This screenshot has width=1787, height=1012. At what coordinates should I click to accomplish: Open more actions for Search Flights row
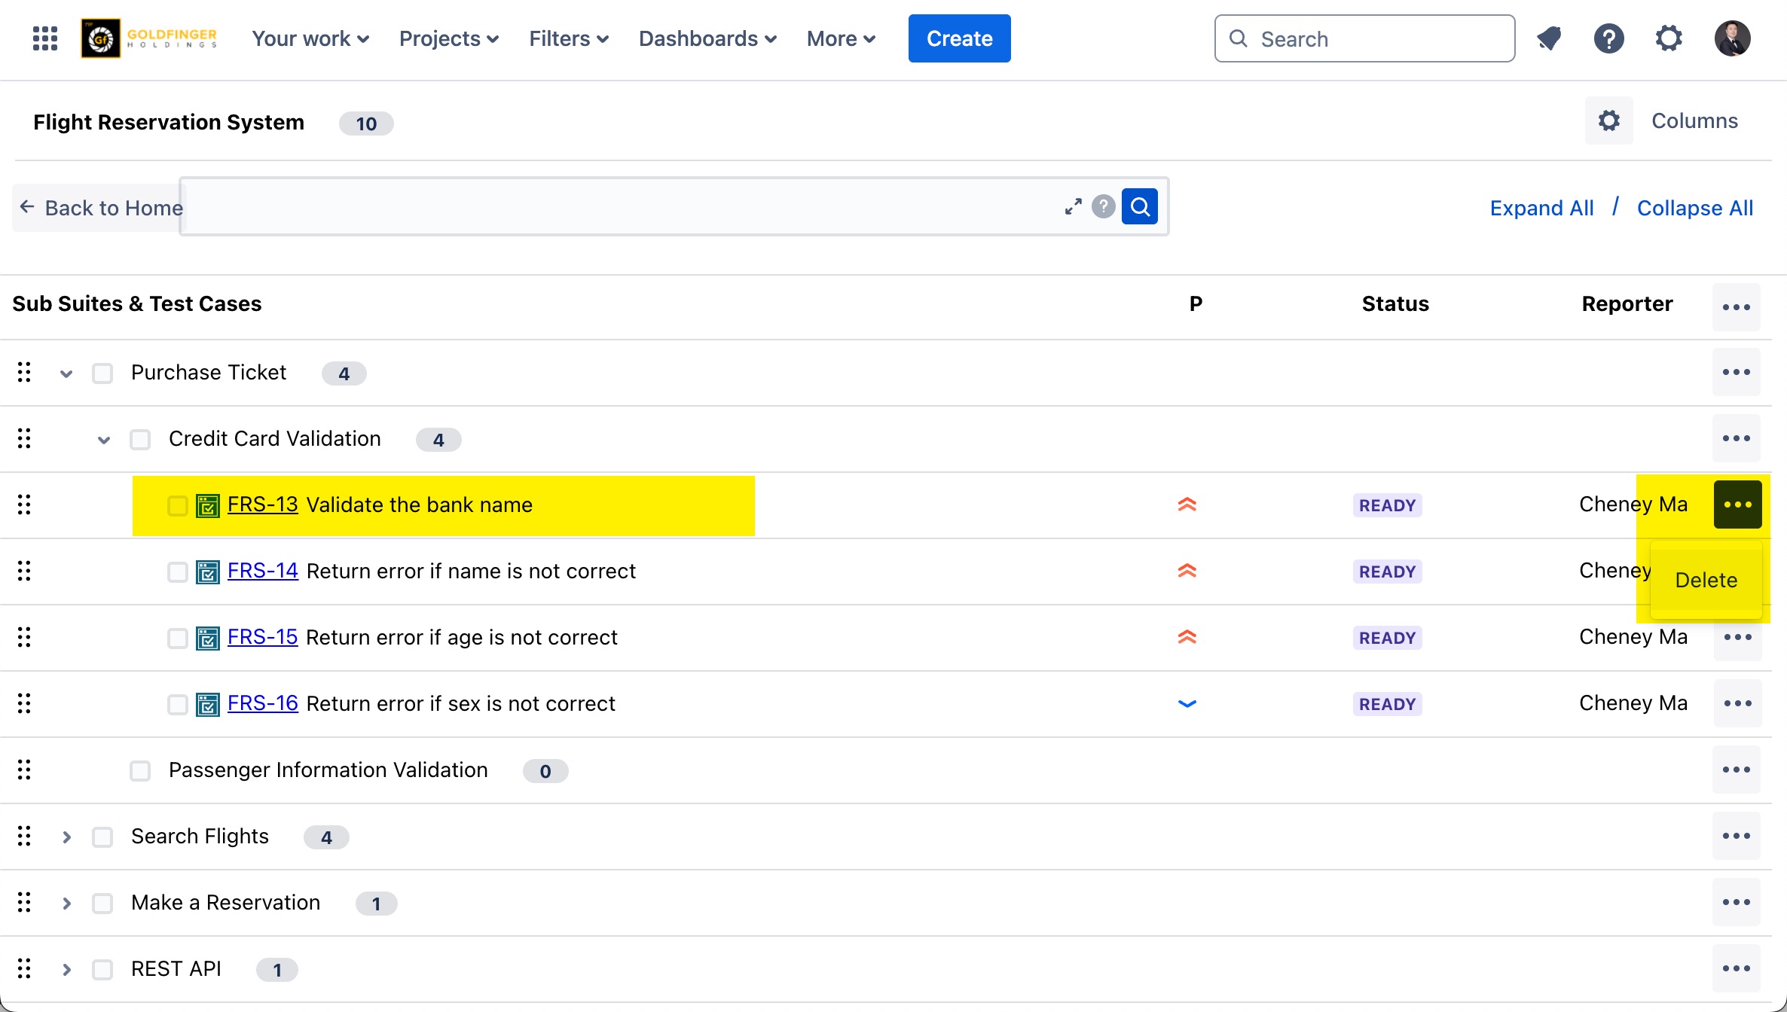pyautogui.click(x=1736, y=836)
